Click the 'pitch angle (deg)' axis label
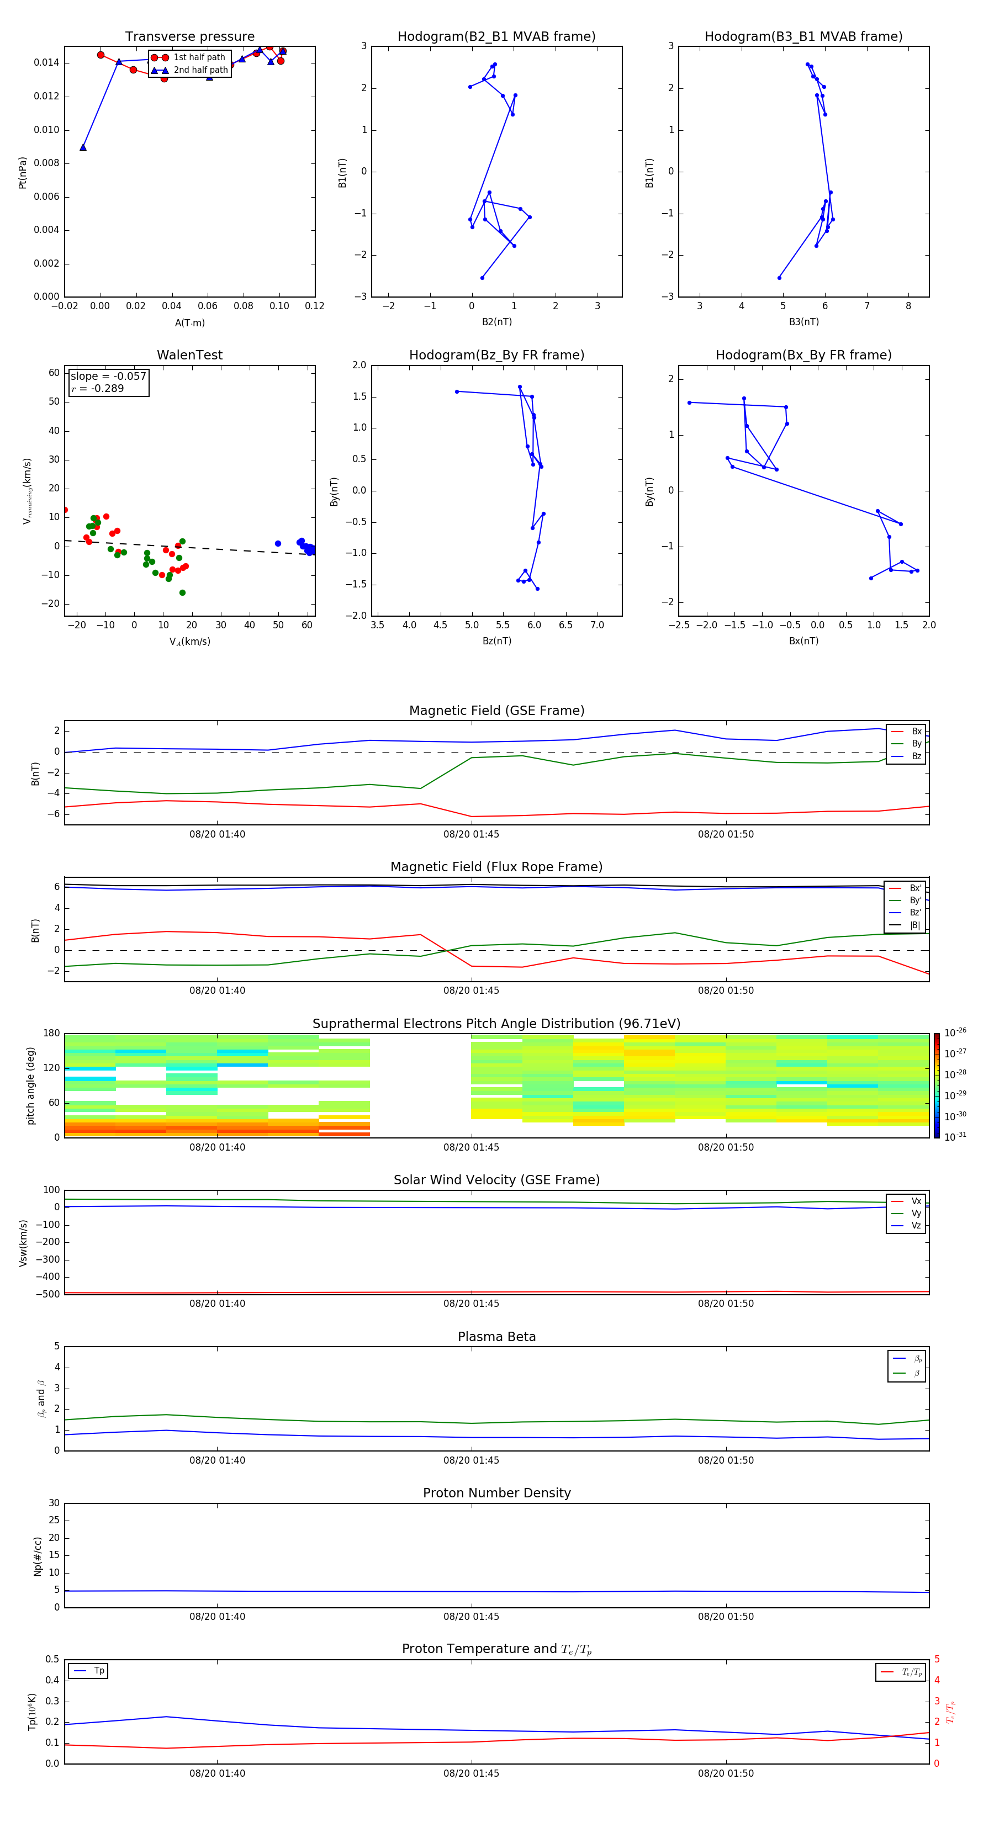The image size is (994, 1822). [31, 1085]
